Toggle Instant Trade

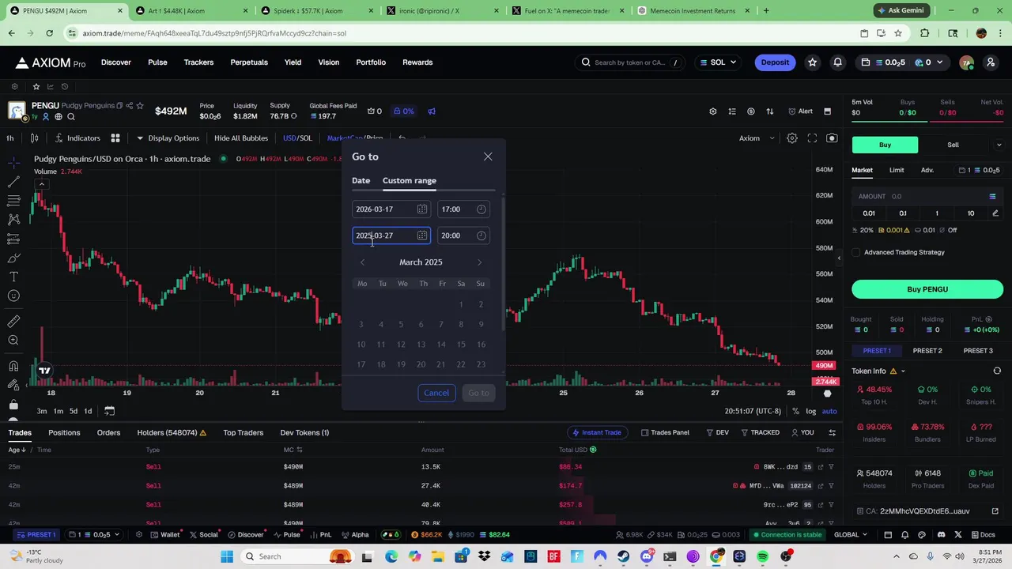(x=596, y=432)
